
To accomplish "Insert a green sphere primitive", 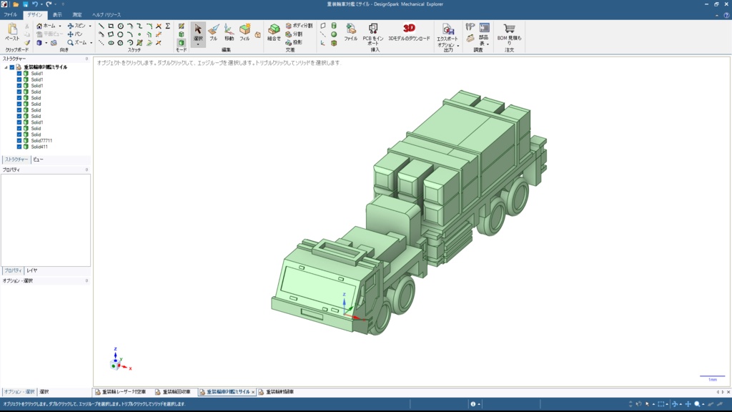I will [x=334, y=34].
